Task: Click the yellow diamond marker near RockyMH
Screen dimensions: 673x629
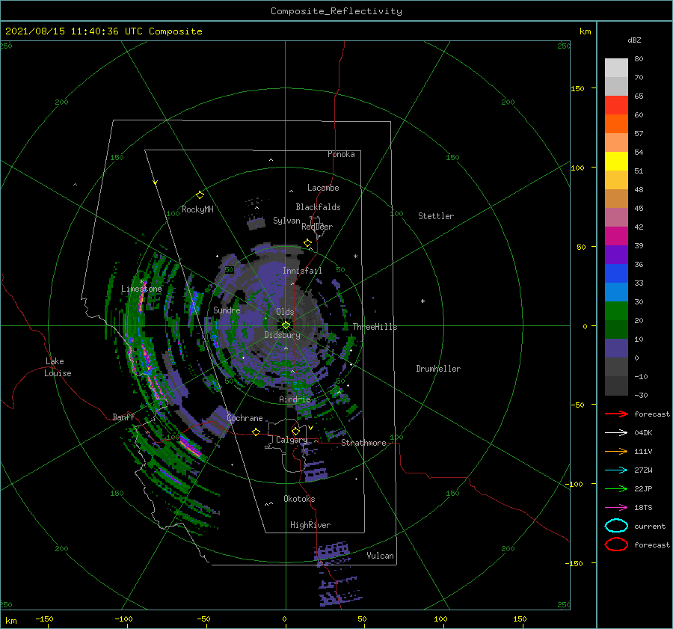Action: click(200, 195)
